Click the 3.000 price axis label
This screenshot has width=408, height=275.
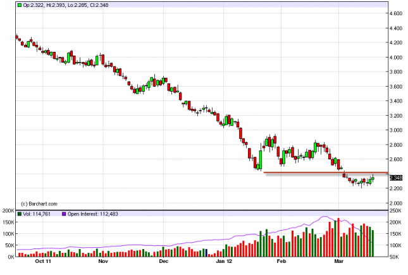pos(396,130)
